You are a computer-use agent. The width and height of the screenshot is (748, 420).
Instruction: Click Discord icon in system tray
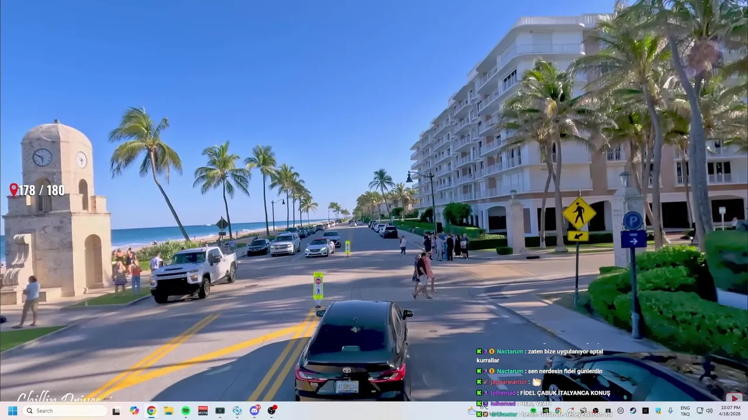click(x=570, y=411)
